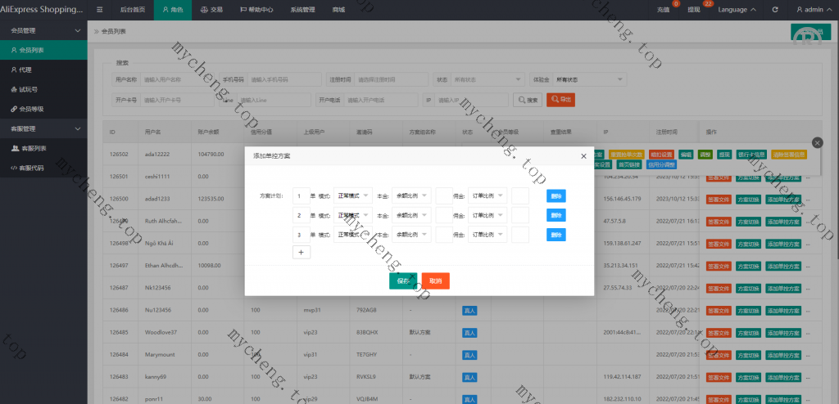839x404 pixels.
Task: Switch to the 交易 top tab
Action: point(211,10)
